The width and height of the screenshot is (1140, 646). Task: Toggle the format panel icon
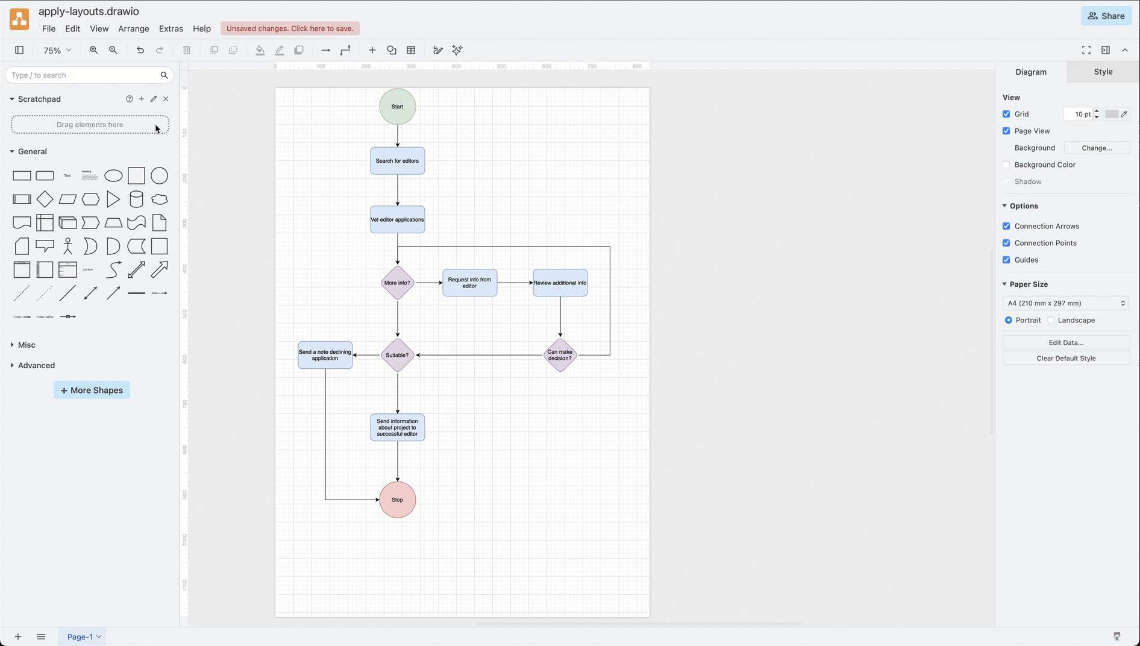(1106, 50)
